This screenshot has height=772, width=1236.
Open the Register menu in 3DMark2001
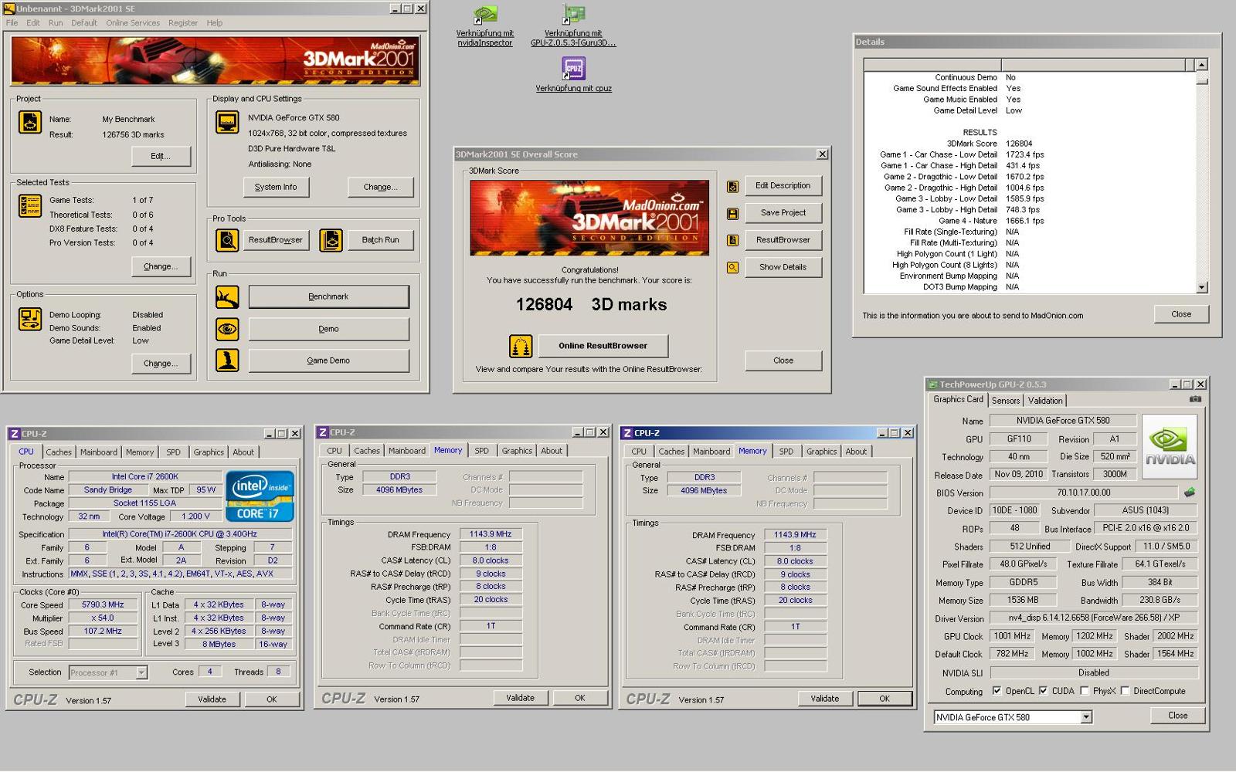183,23
